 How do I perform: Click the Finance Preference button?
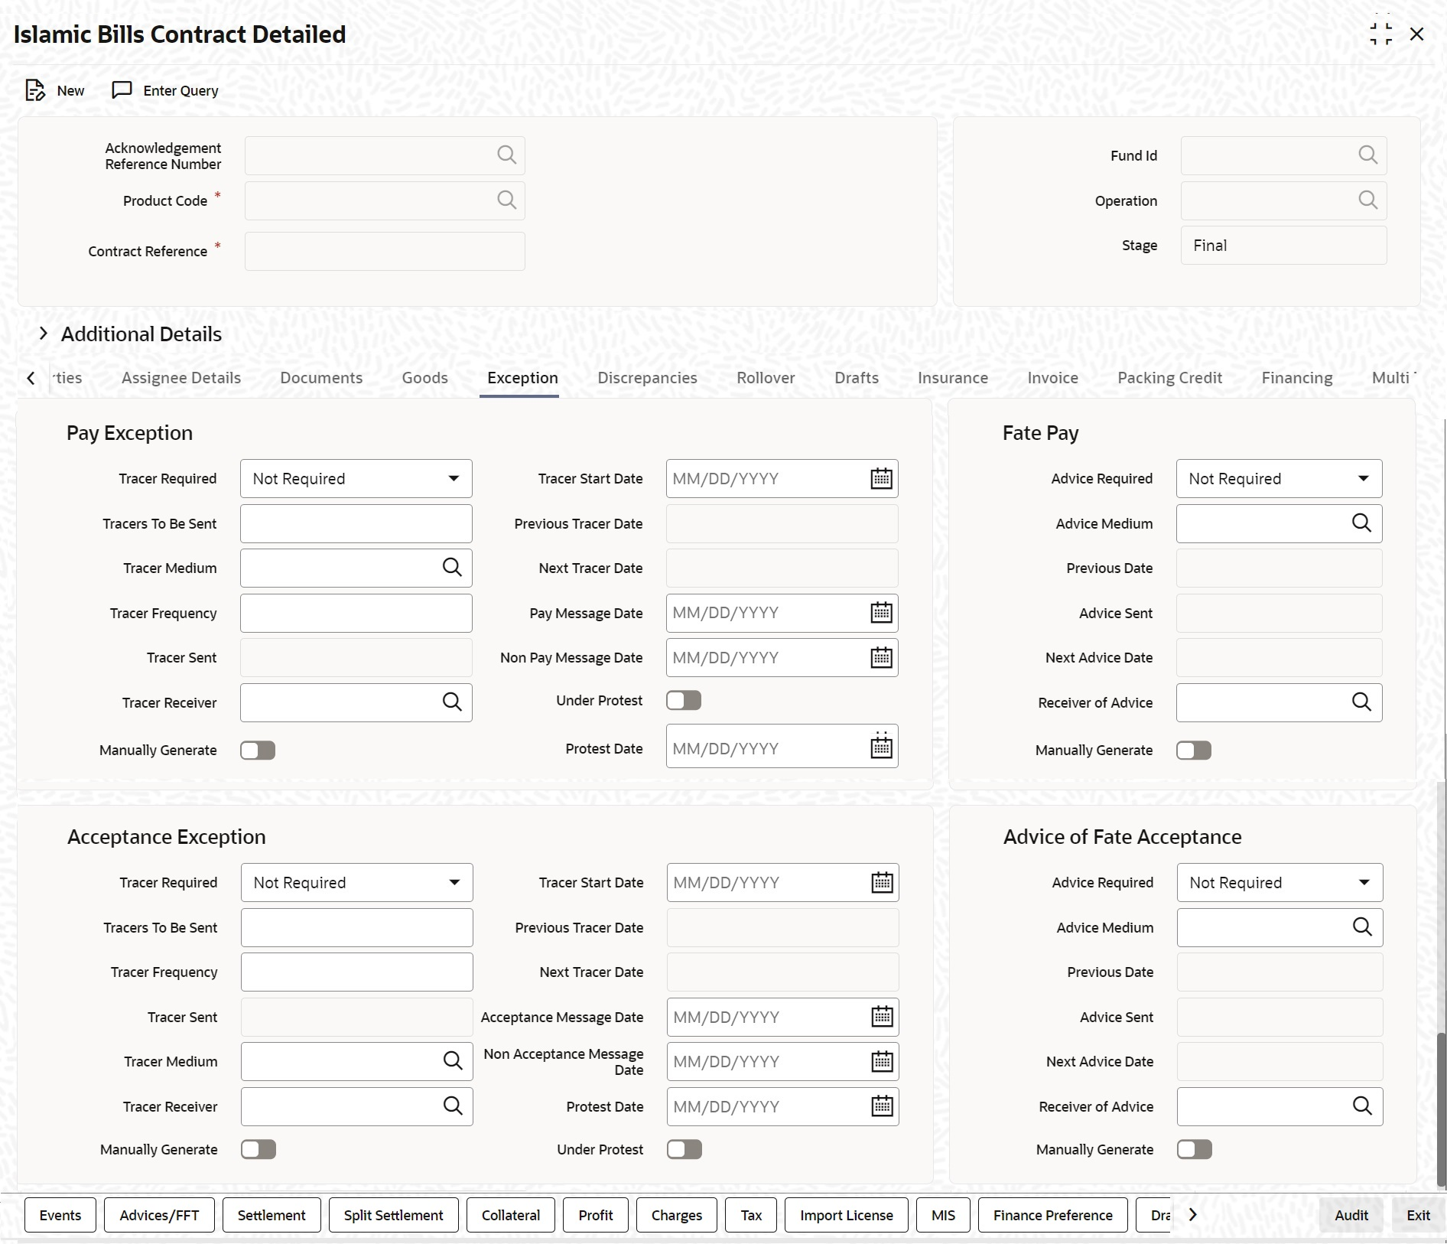click(1052, 1215)
